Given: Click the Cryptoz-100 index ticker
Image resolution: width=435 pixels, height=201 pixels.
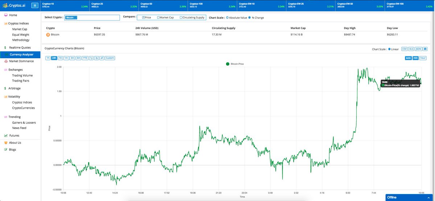Looking at the screenshot, I should pos(212,5).
